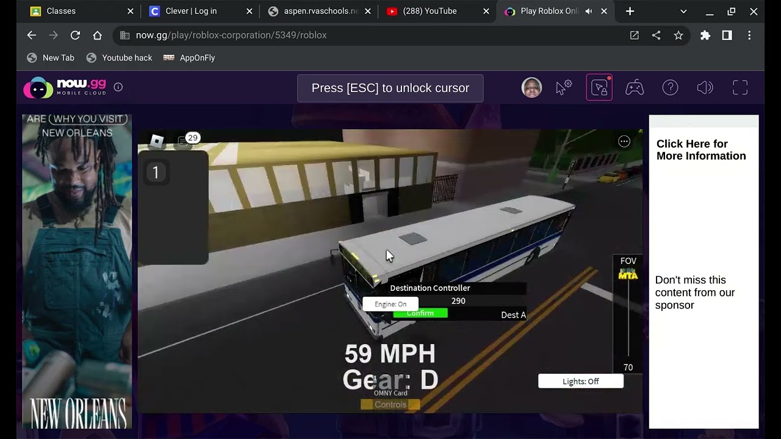
Task: Switch to aspen.rvaschools tab
Action: click(x=319, y=11)
